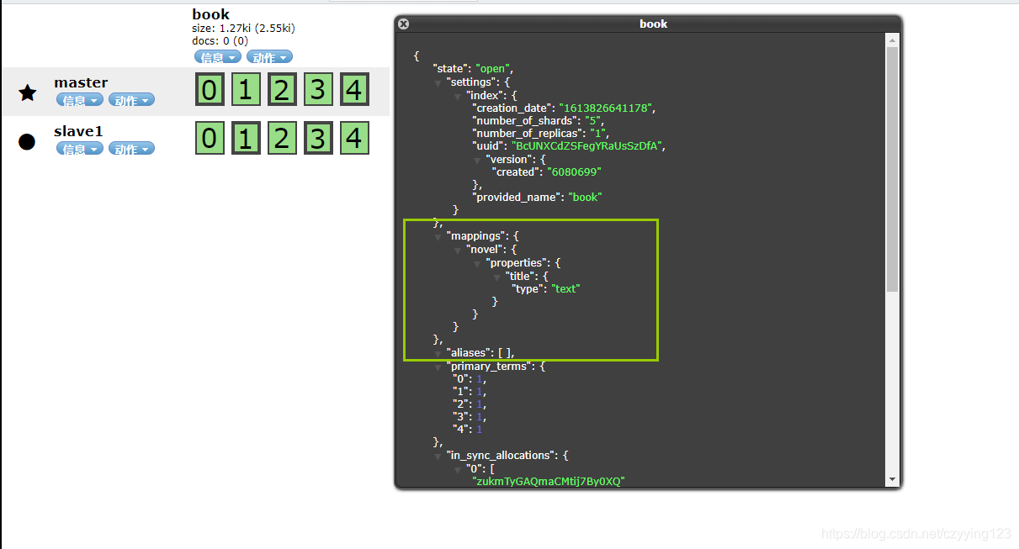Collapse the "aliases" JSON node
This screenshot has width=1019, height=549.
click(438, 353)
